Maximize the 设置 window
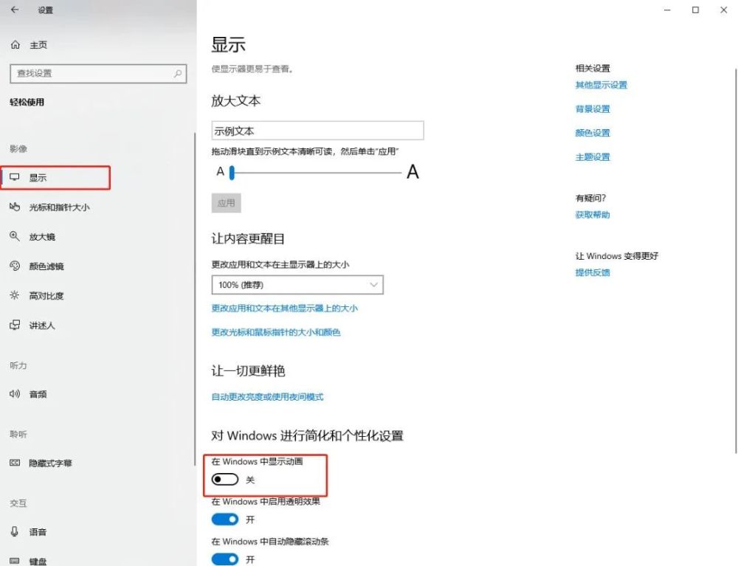Image resolution: width=738 pixels, height=566 pixels. pos(695,10)
